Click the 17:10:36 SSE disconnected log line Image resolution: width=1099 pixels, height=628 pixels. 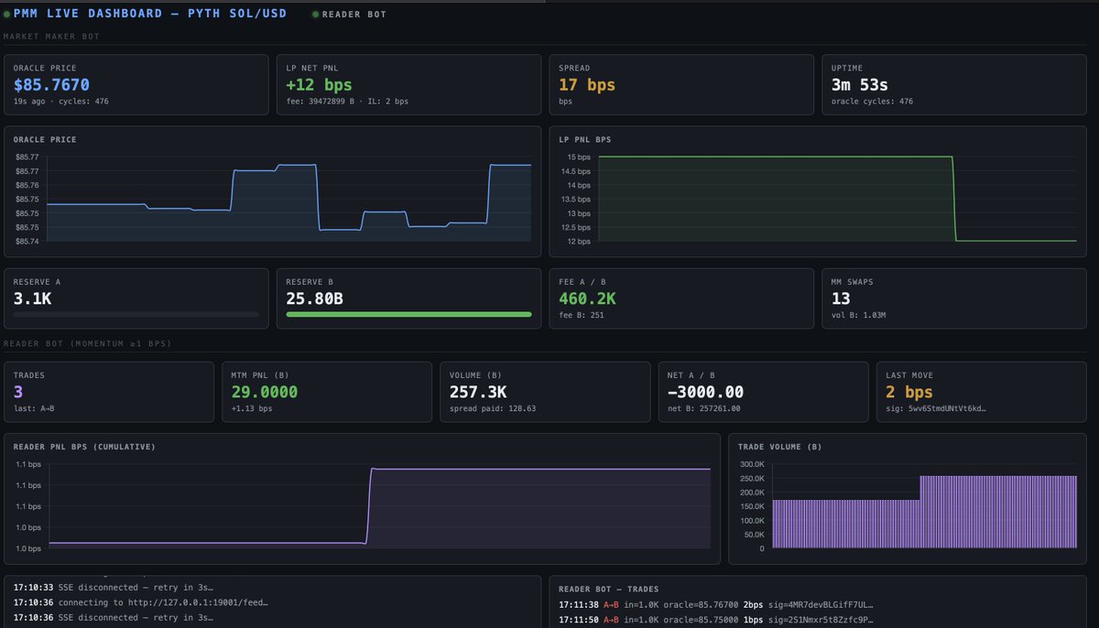[x=114, y=618]
